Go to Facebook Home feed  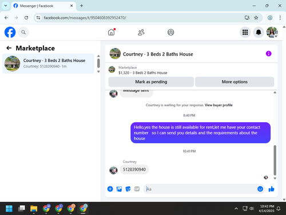coord(112,32)
